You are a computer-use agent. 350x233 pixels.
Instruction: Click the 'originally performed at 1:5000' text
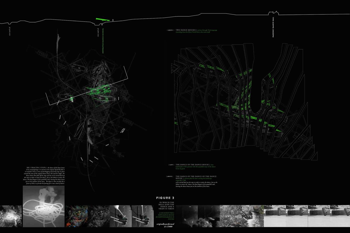pyautogui.click(x=165, y=225)
